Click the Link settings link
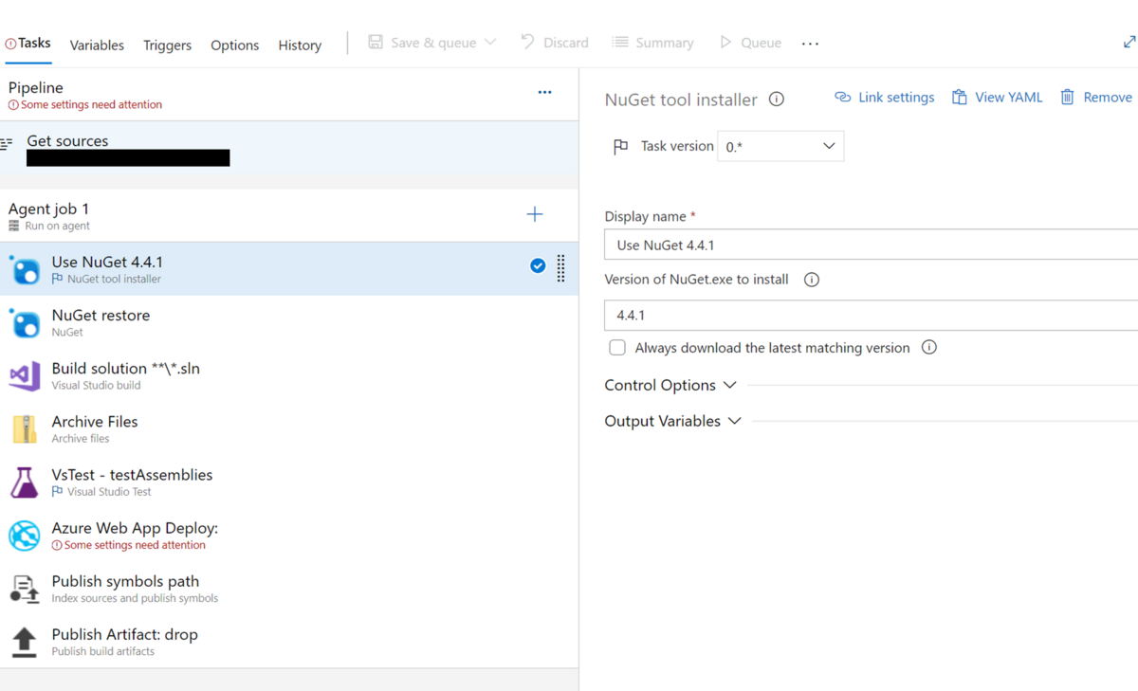 click(x=896, y=97)
